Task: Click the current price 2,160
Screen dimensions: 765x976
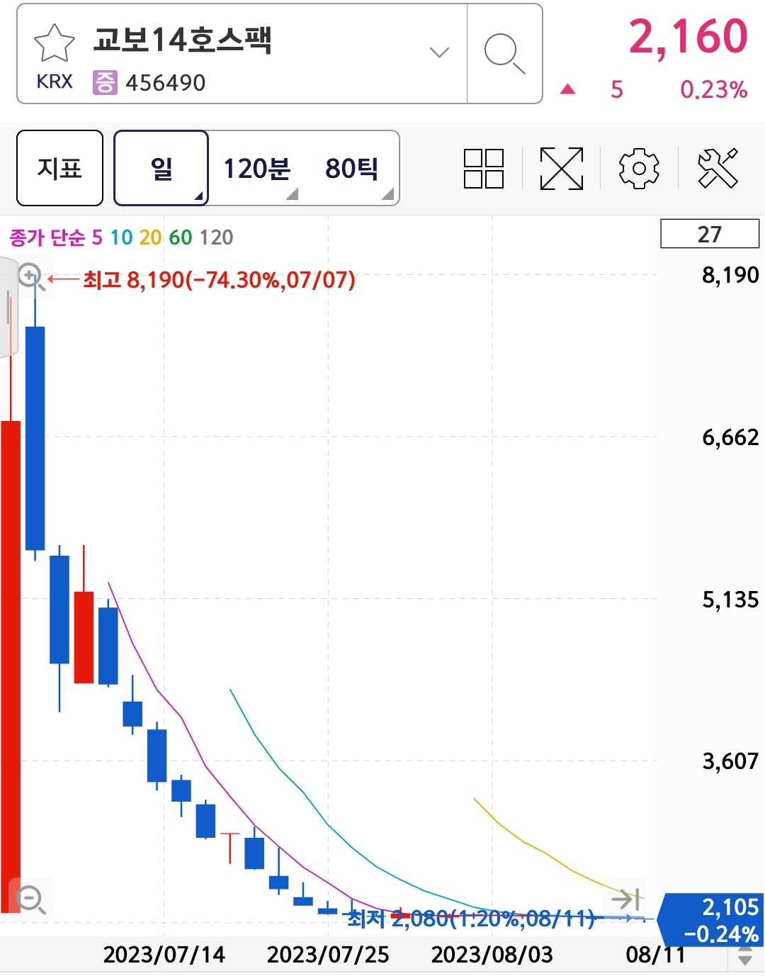Action: tap(688, 36)
